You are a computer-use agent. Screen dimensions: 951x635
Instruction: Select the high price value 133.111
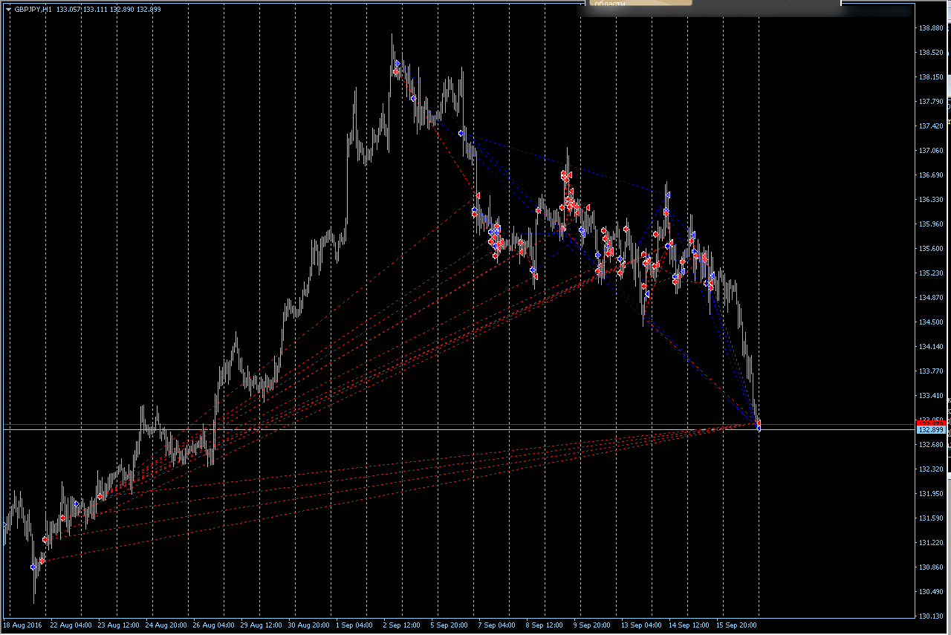(x=95, y=10)
